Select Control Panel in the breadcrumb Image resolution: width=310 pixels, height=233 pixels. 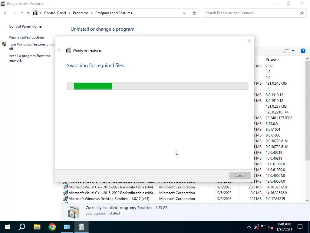click(55, 13)
